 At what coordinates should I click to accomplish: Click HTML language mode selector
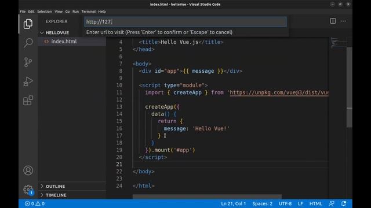tap(315, 203)
